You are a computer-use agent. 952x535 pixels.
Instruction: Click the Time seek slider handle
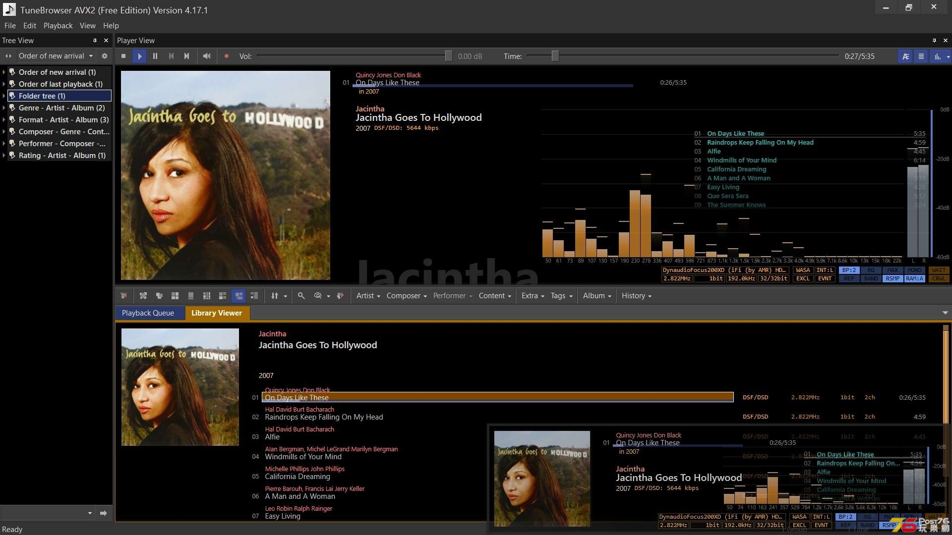pos(555,56)
